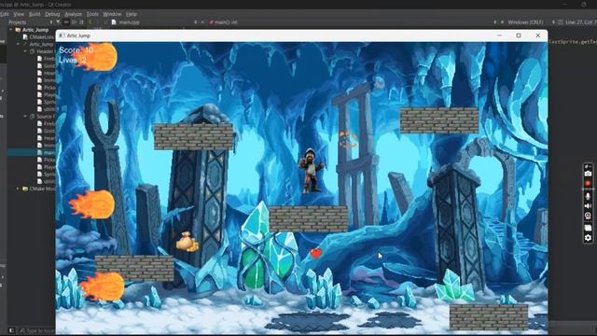Viewport: 597px width, 336px height.
Task: Select Fireb... file under Header Files
Action: pyautogui.click(x=46, y=59)
